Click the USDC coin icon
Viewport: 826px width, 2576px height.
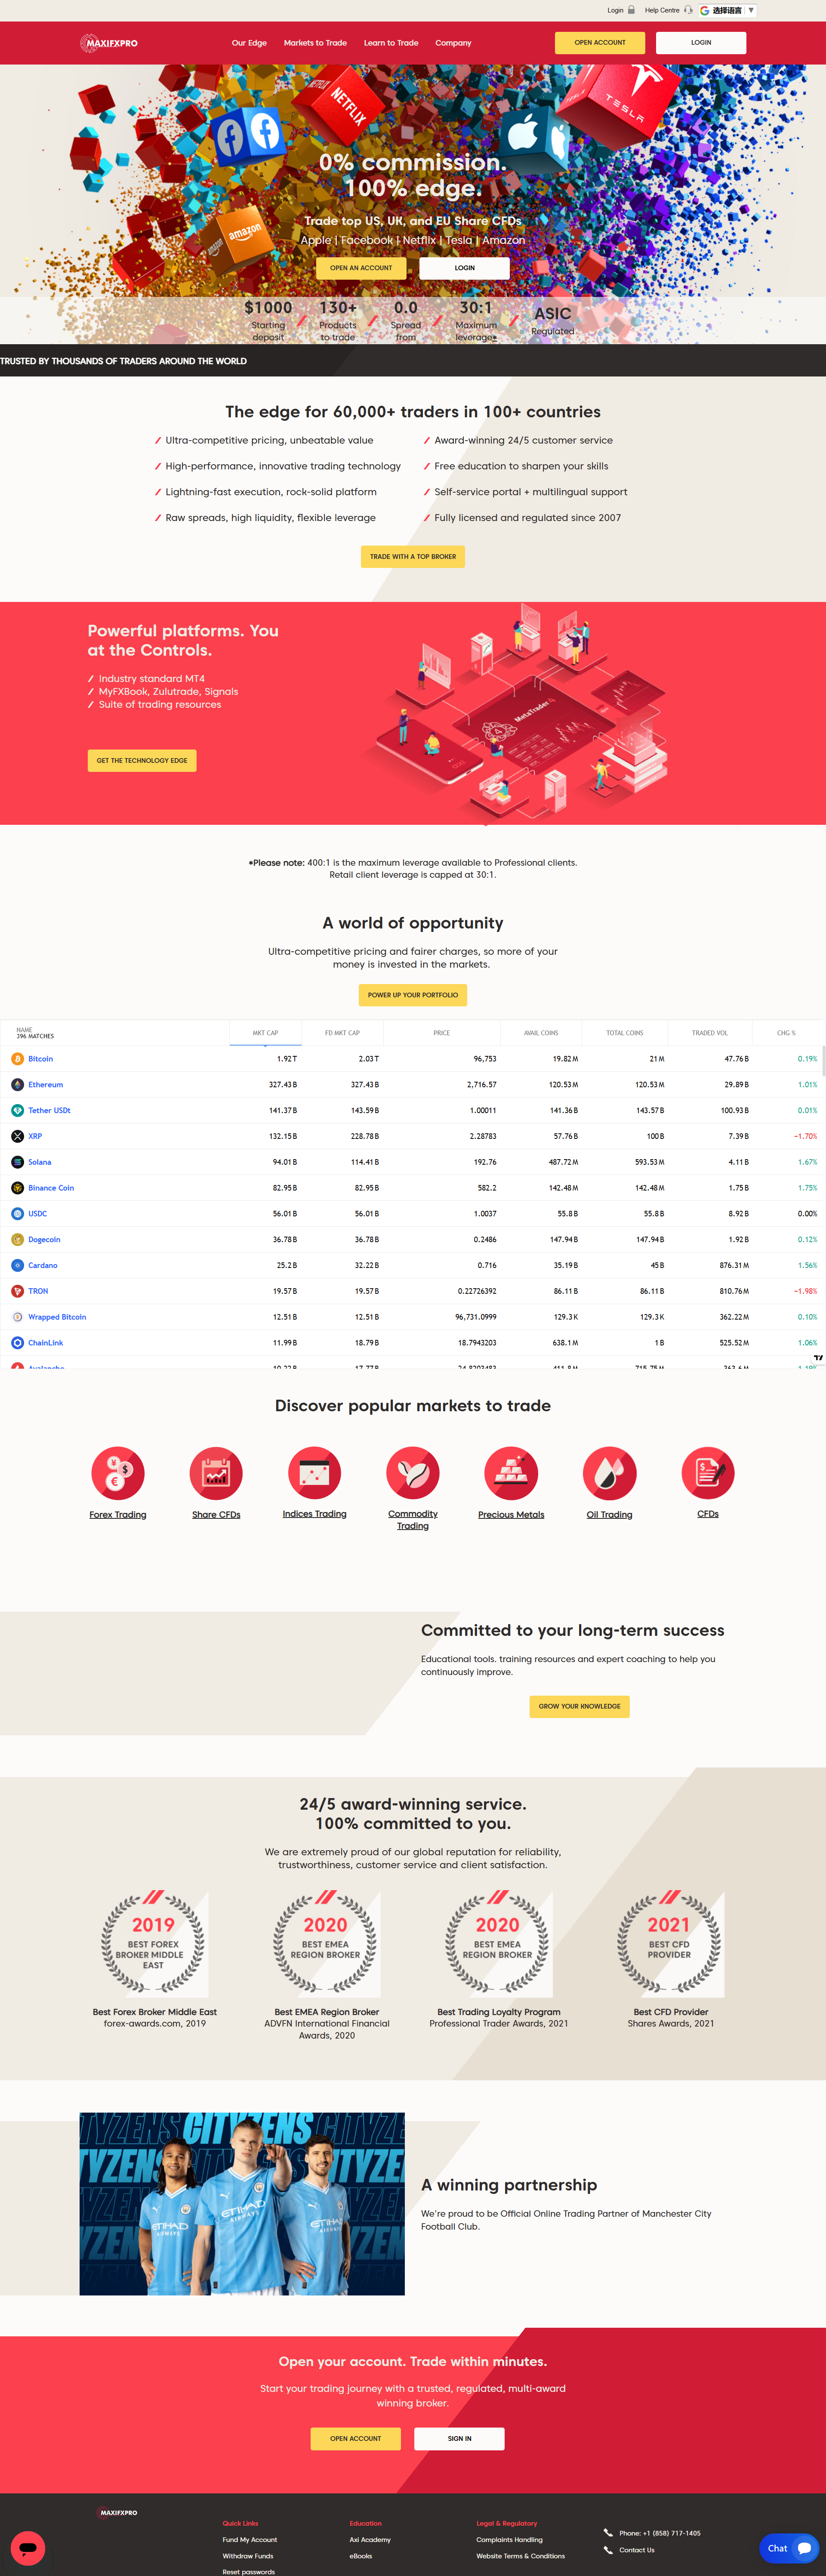pos(17,1214)
